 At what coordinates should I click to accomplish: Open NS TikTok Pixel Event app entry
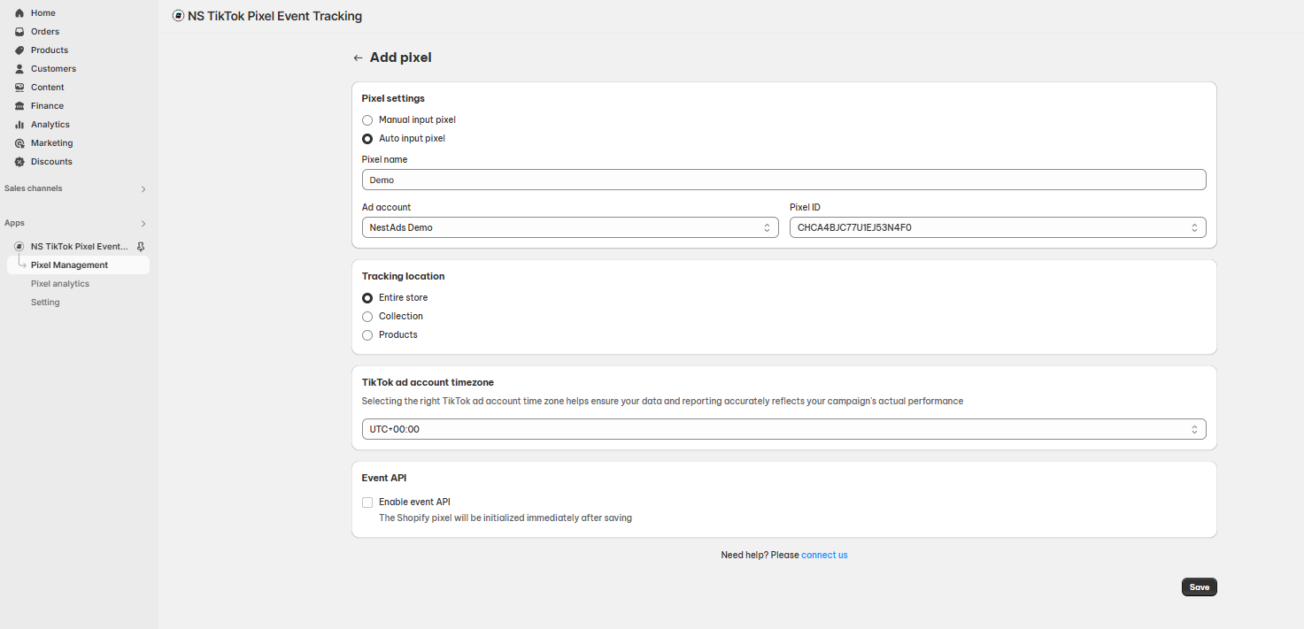(80, 247)
